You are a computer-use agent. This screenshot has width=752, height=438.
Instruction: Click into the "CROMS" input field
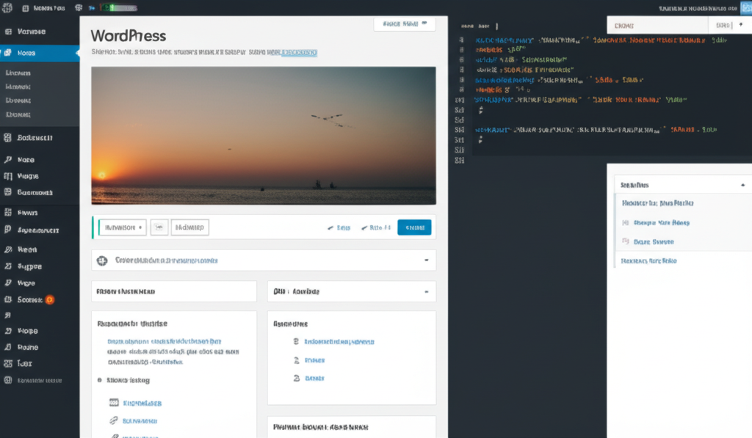click(x=657, y=25)
